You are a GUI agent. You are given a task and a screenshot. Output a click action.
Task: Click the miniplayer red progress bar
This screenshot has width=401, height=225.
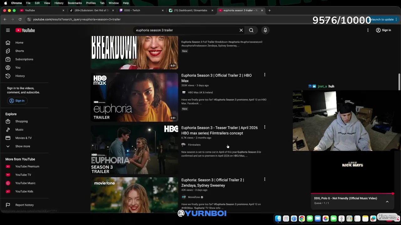(x=352, y=194)
